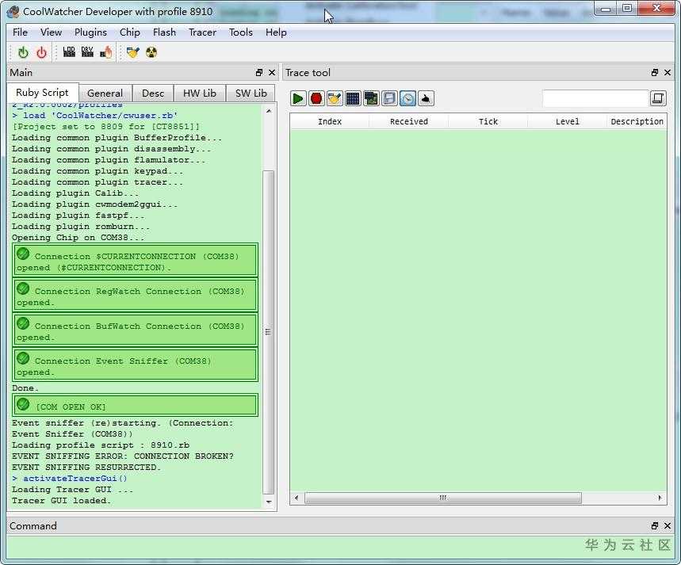
Task: Click the Command input area
Action: click(341, 548)
